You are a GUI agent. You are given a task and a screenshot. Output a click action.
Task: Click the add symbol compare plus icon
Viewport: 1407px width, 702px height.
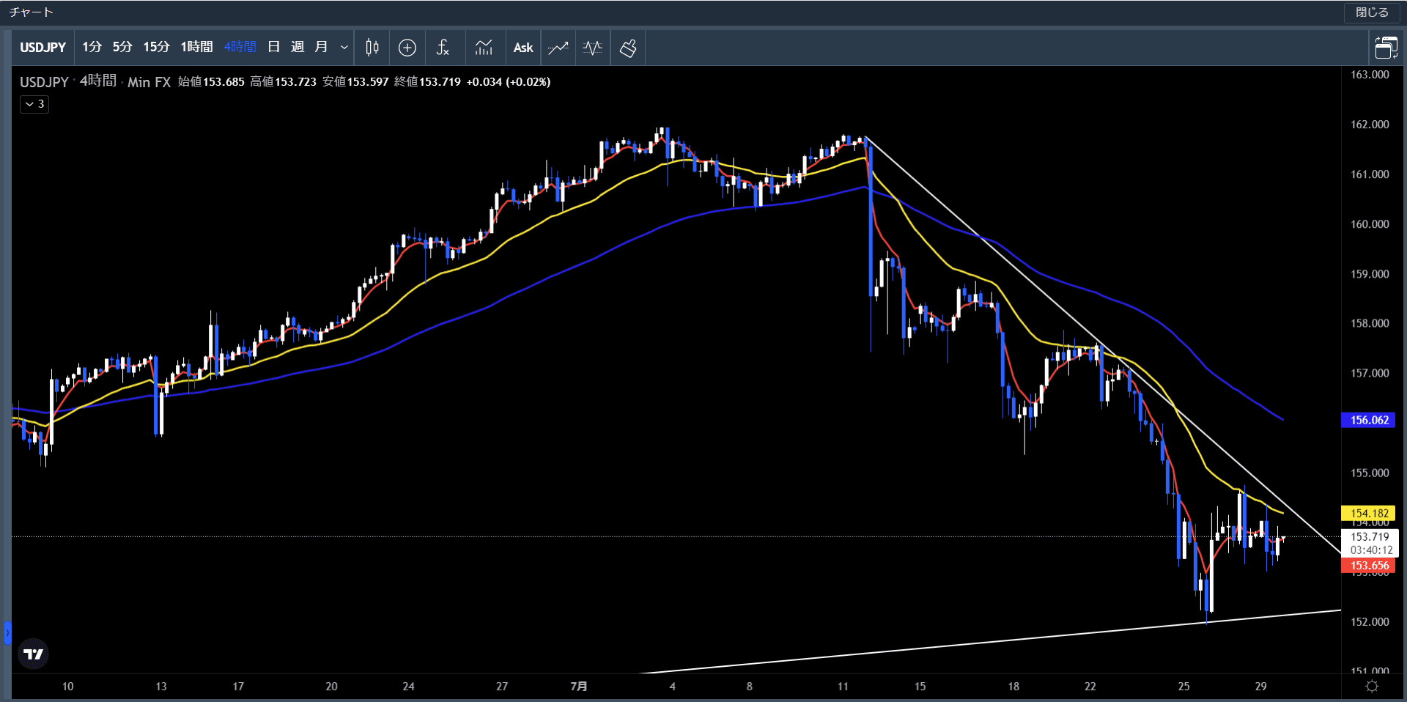tap(407, 48)
